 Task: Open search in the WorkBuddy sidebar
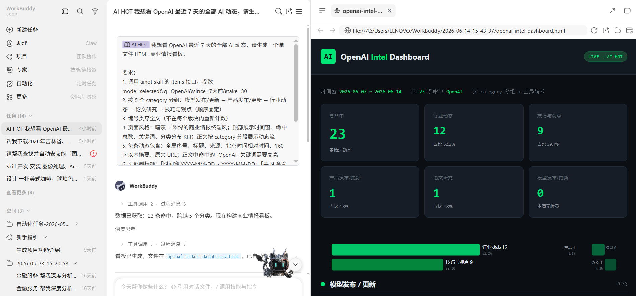[80, 11]
